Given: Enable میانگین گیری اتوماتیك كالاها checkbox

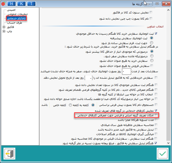Looking at the screenshot, I should tap(156, 134).
